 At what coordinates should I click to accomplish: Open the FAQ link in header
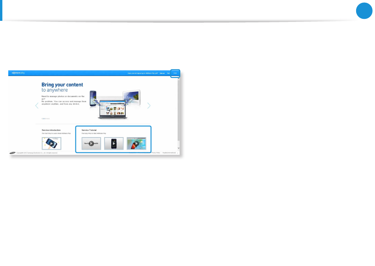175,73
